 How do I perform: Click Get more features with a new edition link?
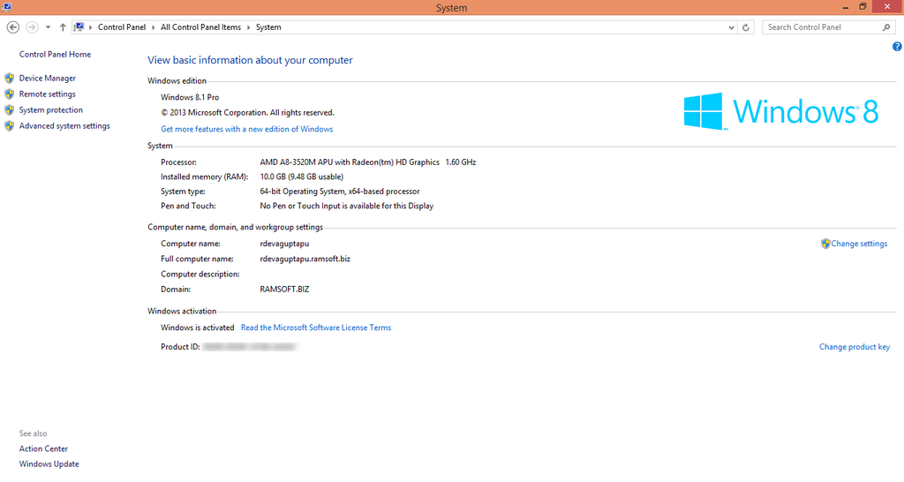pyautogui.click(x=246, y=129)
